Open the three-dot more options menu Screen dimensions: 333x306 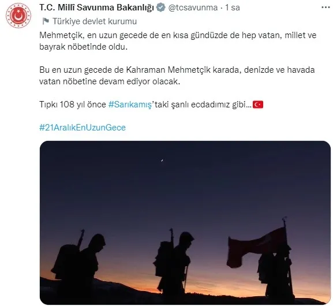[325, 8]
